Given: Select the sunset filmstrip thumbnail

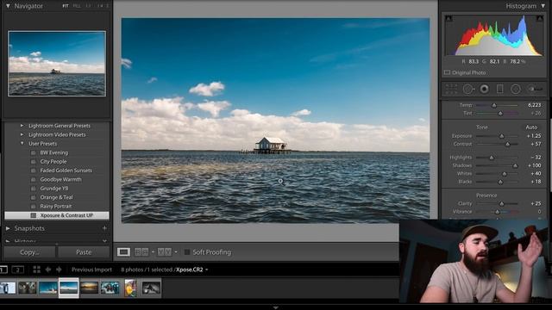Looking at the screenshot, I should click(x=89, y=288).
